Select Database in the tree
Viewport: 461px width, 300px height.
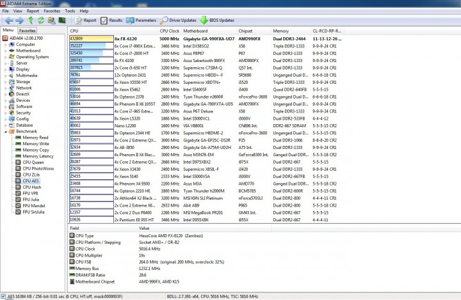pos(24,125)
